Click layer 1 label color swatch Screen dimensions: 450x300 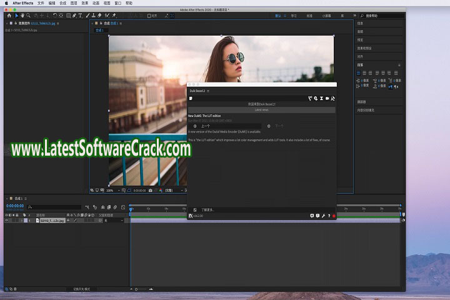(26, 221)
